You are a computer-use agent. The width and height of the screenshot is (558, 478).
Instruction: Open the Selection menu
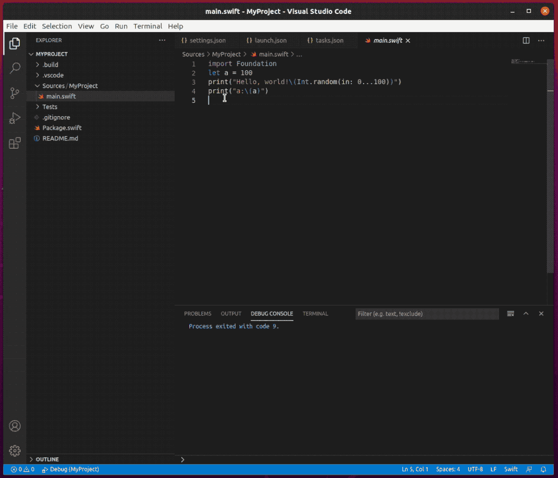pos(57,26)
